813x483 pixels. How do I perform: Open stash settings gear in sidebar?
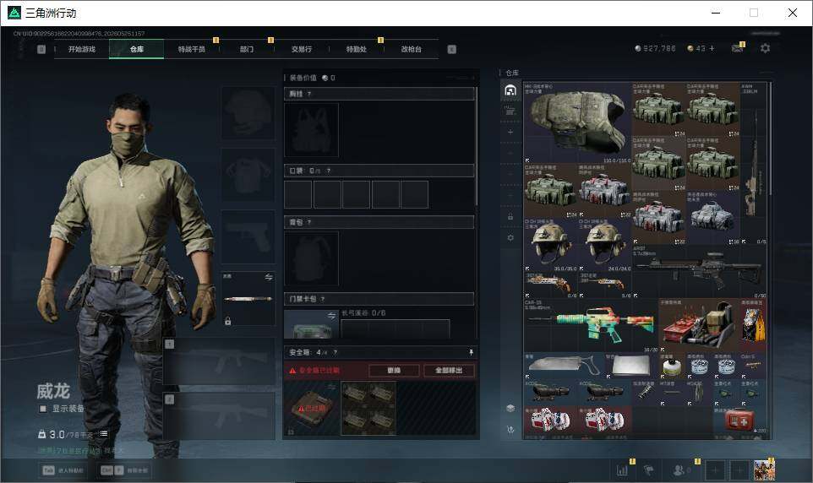point(510,237)
